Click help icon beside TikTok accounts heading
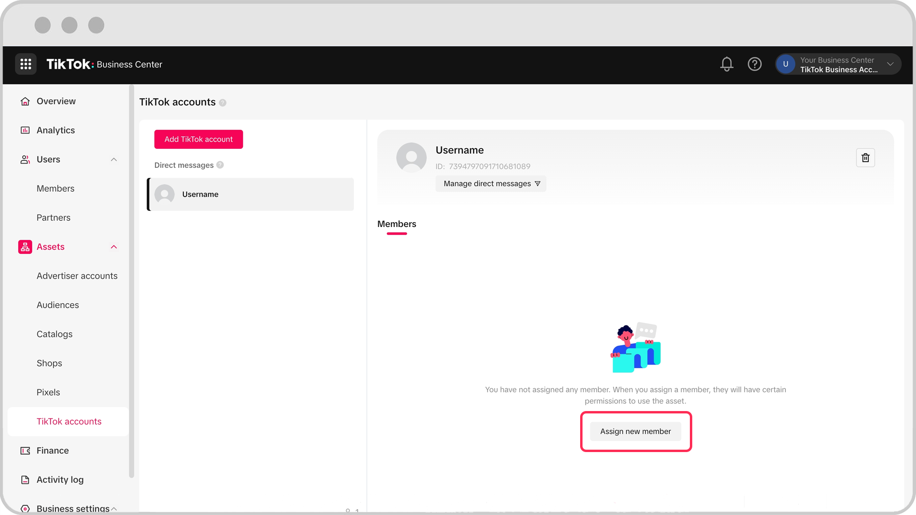 (x=223, y=103)
